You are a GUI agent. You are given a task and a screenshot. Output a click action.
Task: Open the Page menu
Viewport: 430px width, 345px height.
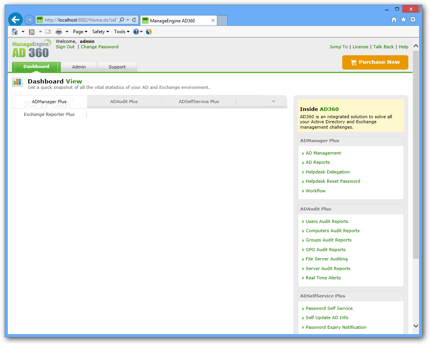80,32
